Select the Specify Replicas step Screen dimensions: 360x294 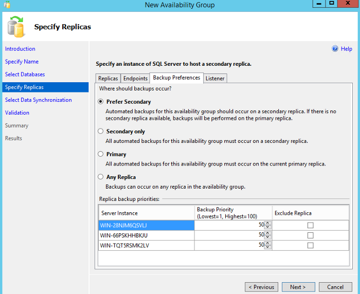(45, 87)
